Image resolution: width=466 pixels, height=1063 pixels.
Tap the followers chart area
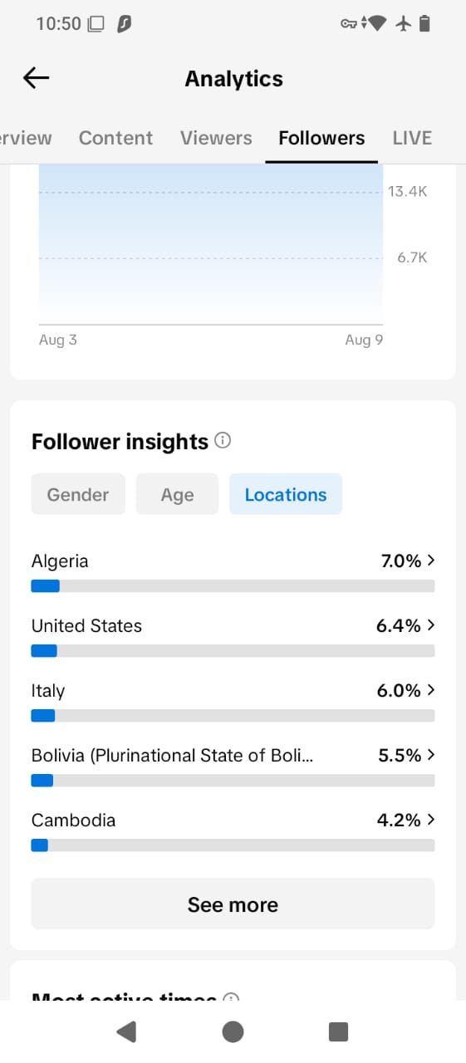tap(211, 244)
